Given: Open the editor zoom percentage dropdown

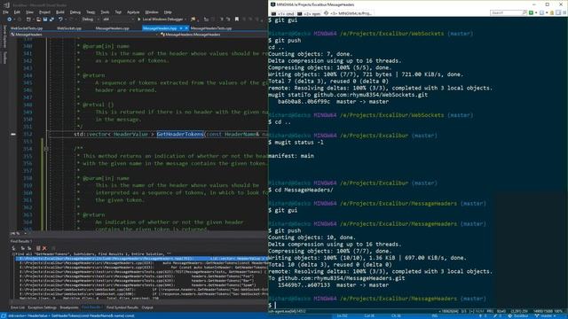Looking at the screenshot, I should pyautogui.click(x=18, y=234).
